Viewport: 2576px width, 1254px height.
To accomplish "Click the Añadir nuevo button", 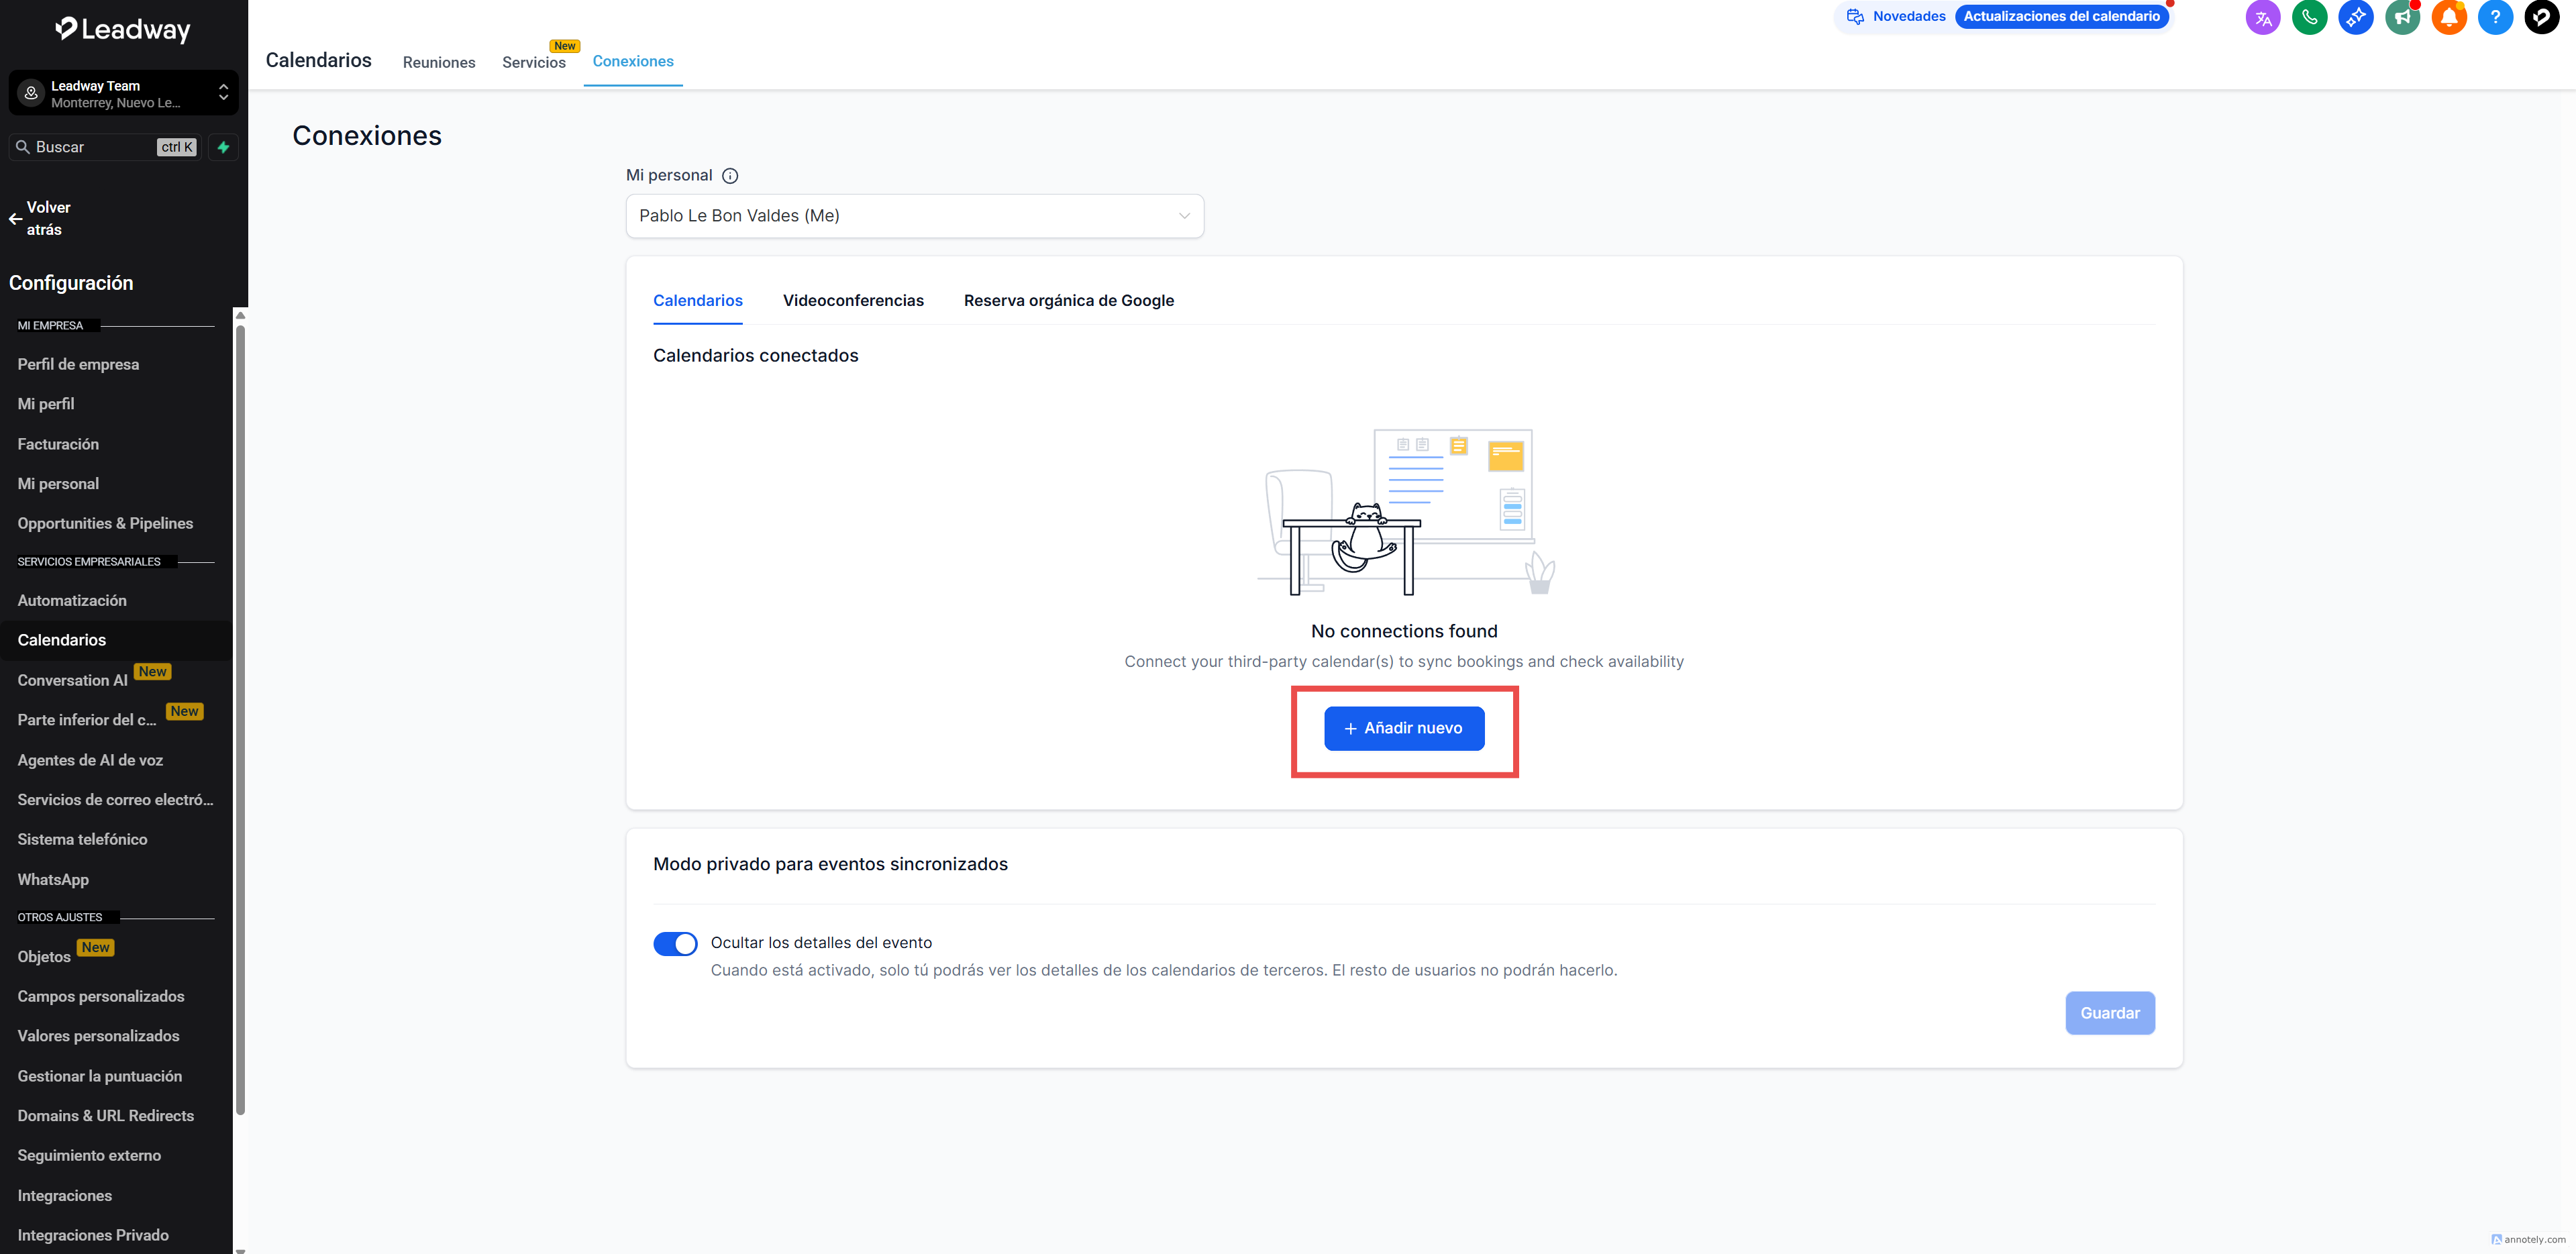I will pos(1403,728).
